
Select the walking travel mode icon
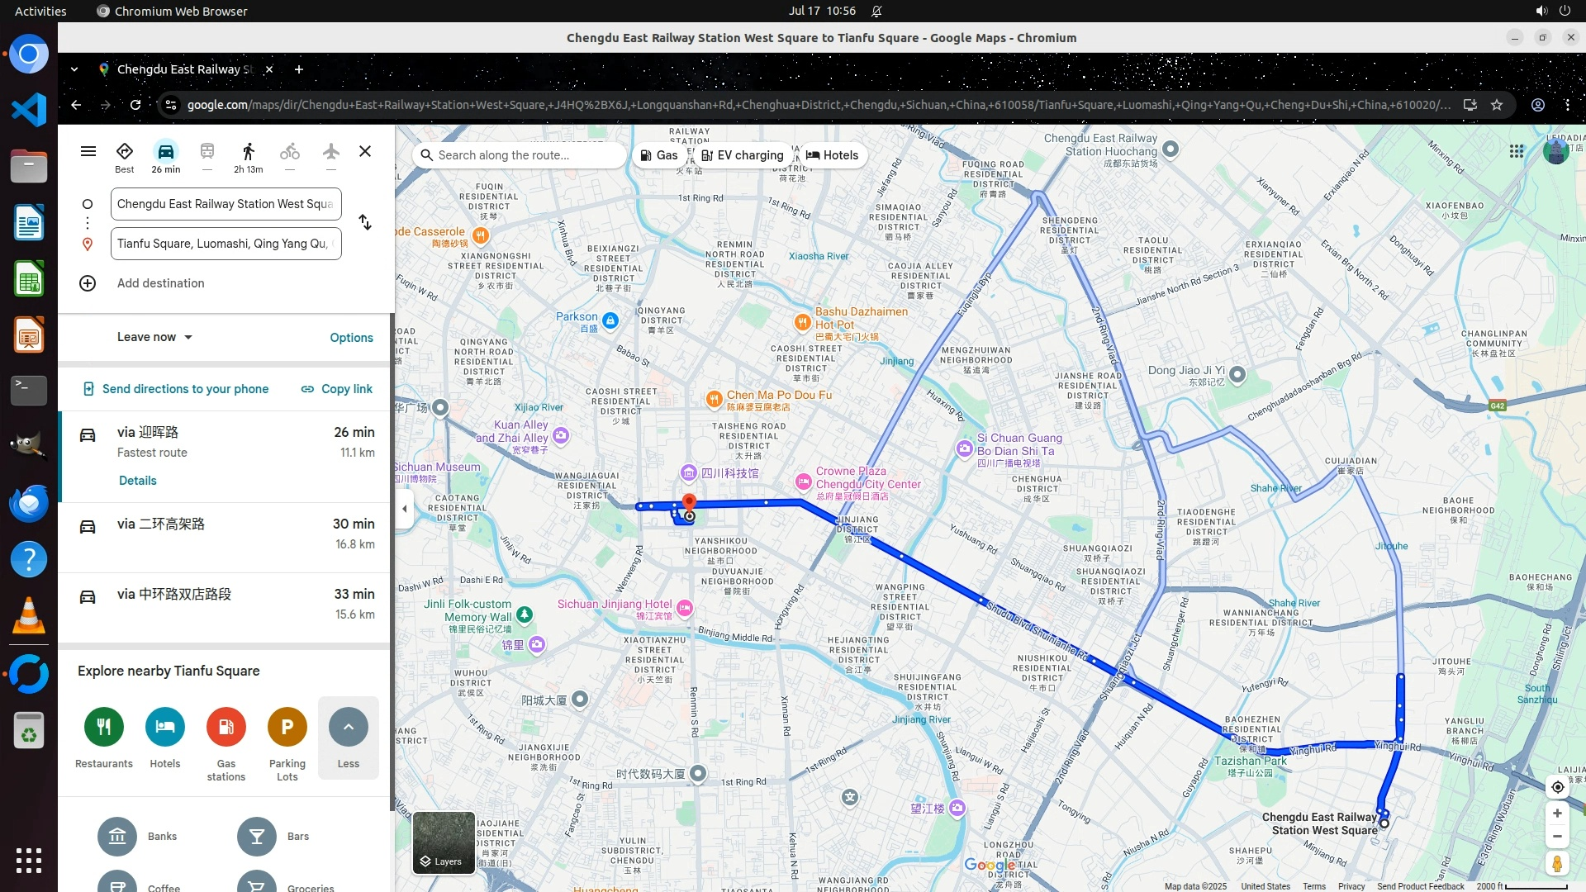(x=248, y=153)
